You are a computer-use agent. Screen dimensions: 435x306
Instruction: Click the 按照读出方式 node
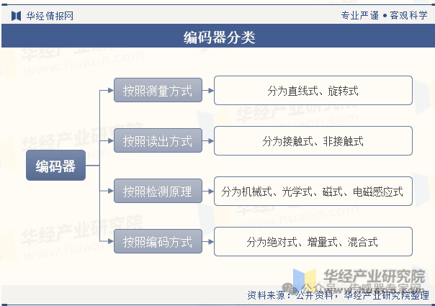coord(157,141)
